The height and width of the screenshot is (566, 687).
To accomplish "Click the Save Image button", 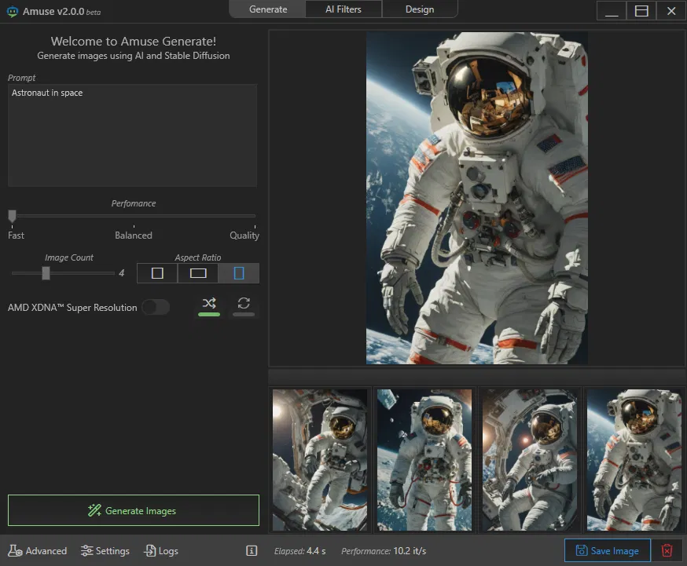I will [x=607, y=551].
